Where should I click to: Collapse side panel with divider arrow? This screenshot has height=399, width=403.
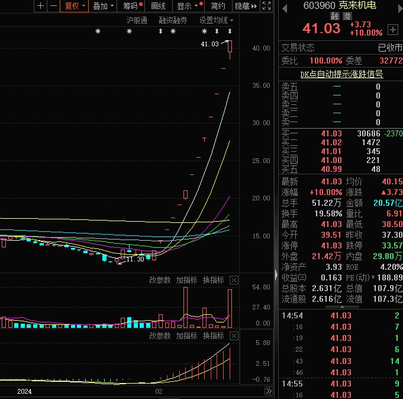[x=276, y=274]
